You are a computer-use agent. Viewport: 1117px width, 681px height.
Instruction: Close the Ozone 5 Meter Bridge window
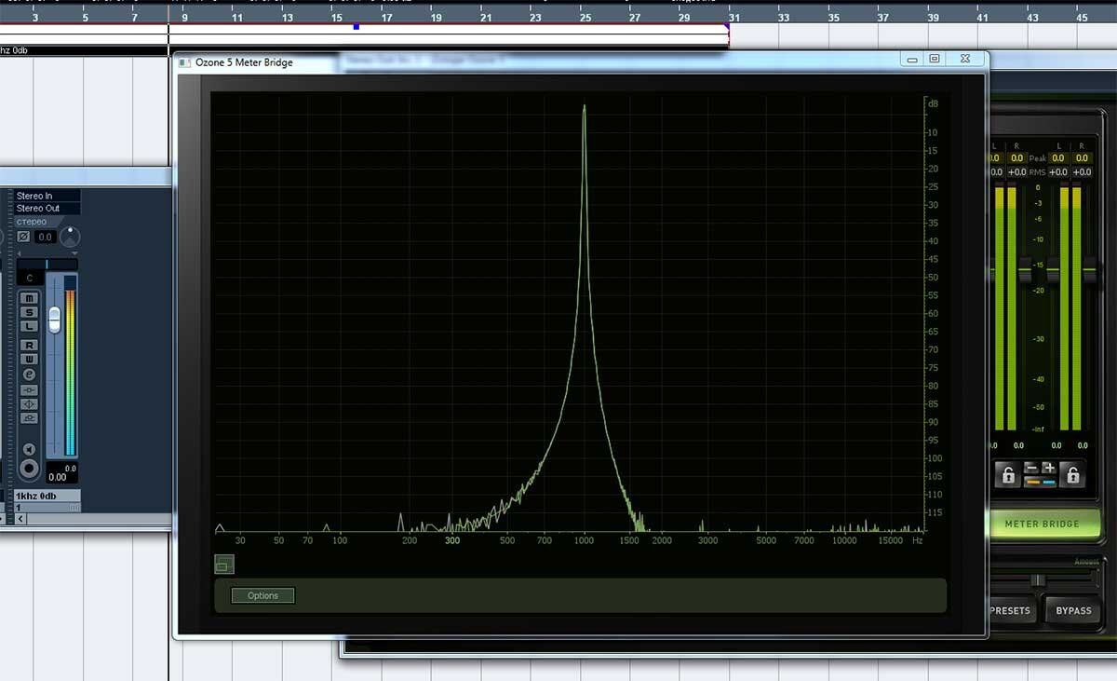click(x=965, y=59)
